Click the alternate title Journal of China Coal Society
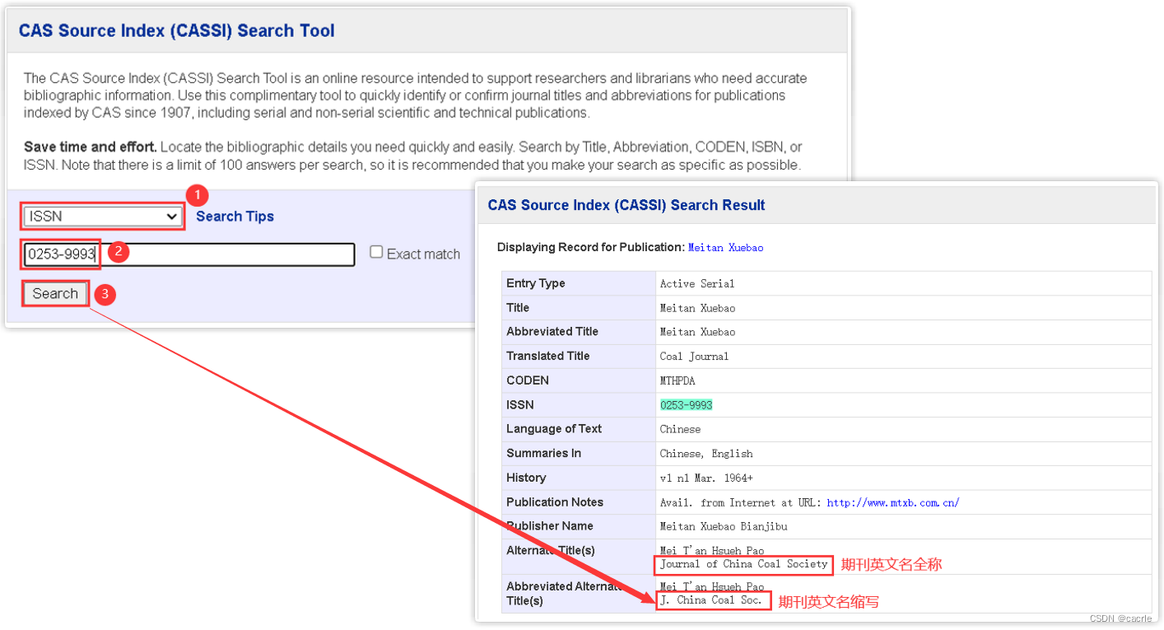 (744, 564)
